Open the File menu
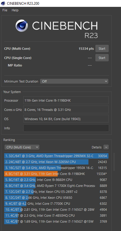The height and width of the screenshot is (231, 121). [x=5, y=10]
